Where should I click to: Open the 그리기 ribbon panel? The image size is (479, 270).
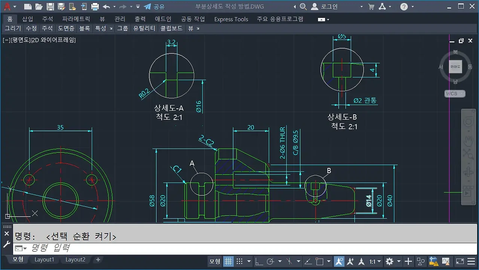tap(13, 28)
